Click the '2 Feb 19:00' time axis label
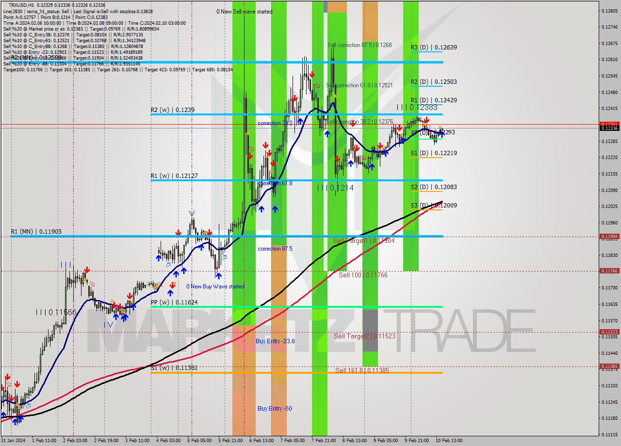 [106, 441]
